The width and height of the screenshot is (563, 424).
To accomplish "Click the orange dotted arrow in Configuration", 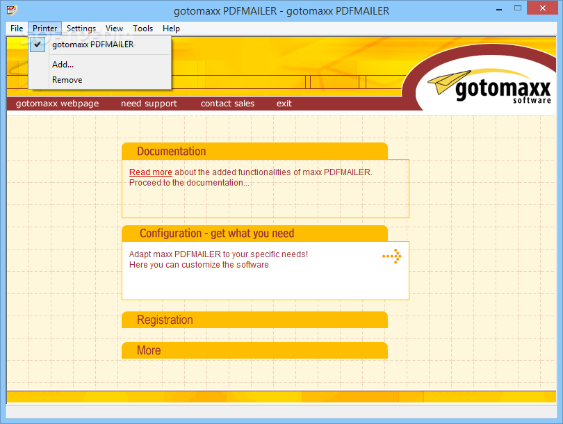I will click(392, 256).
